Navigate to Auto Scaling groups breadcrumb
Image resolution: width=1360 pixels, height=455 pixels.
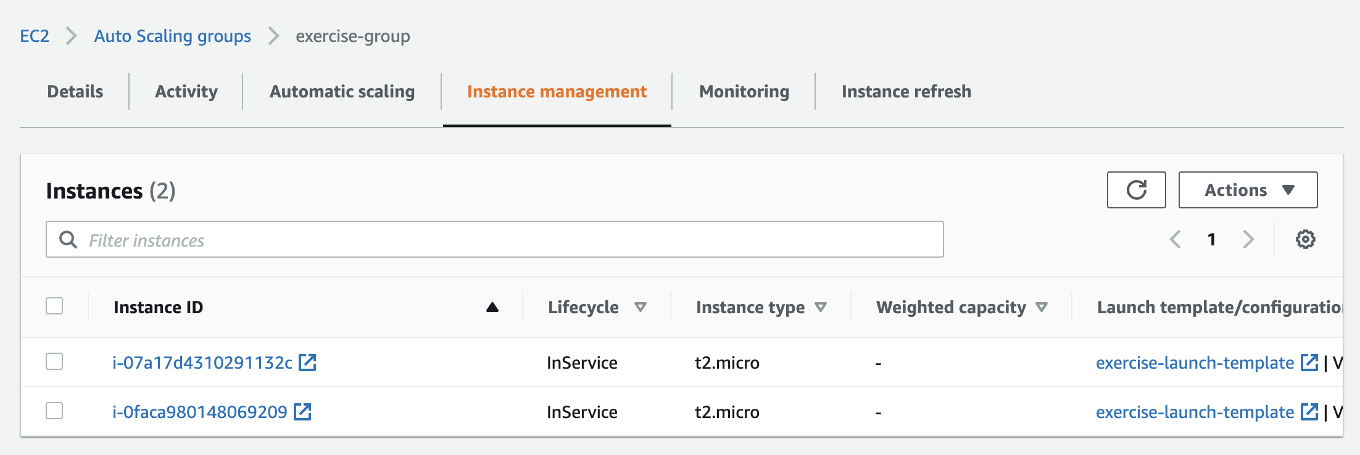(172, 36)
